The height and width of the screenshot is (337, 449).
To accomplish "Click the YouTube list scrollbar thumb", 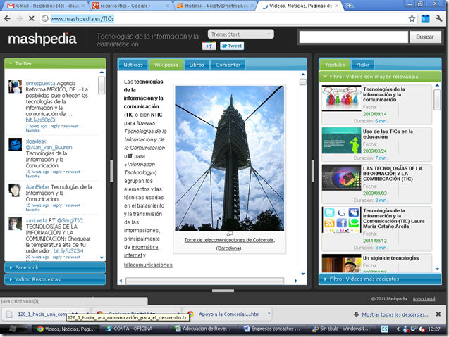I will 437,99.
